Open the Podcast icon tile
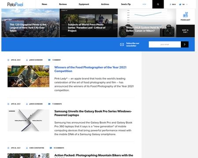Image resolution: width=198 pixels, height=158 pixels. point(185,17)
